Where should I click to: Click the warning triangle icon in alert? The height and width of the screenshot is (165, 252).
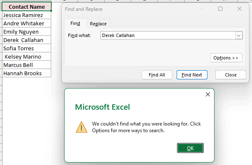point(82,127)
